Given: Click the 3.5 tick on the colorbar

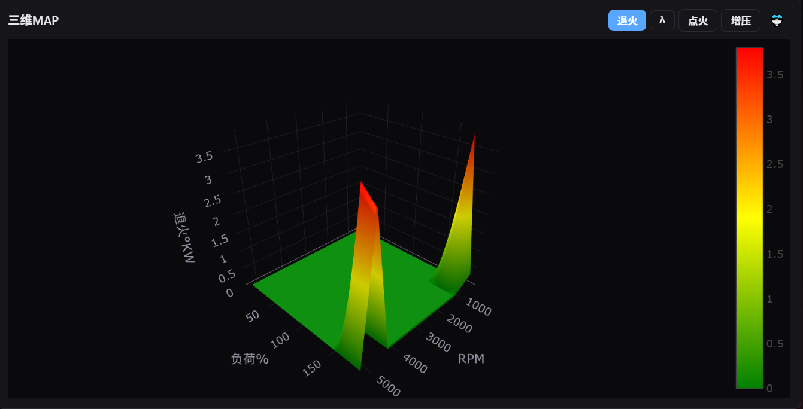Looking at the screenshot, I should coord(775,74).
